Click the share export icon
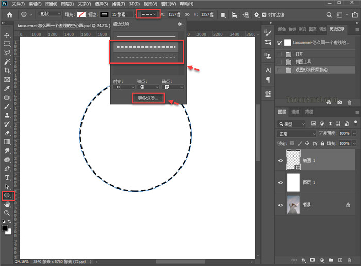The image size is (361, 266). pyautogui.click(x=355, y=14)
